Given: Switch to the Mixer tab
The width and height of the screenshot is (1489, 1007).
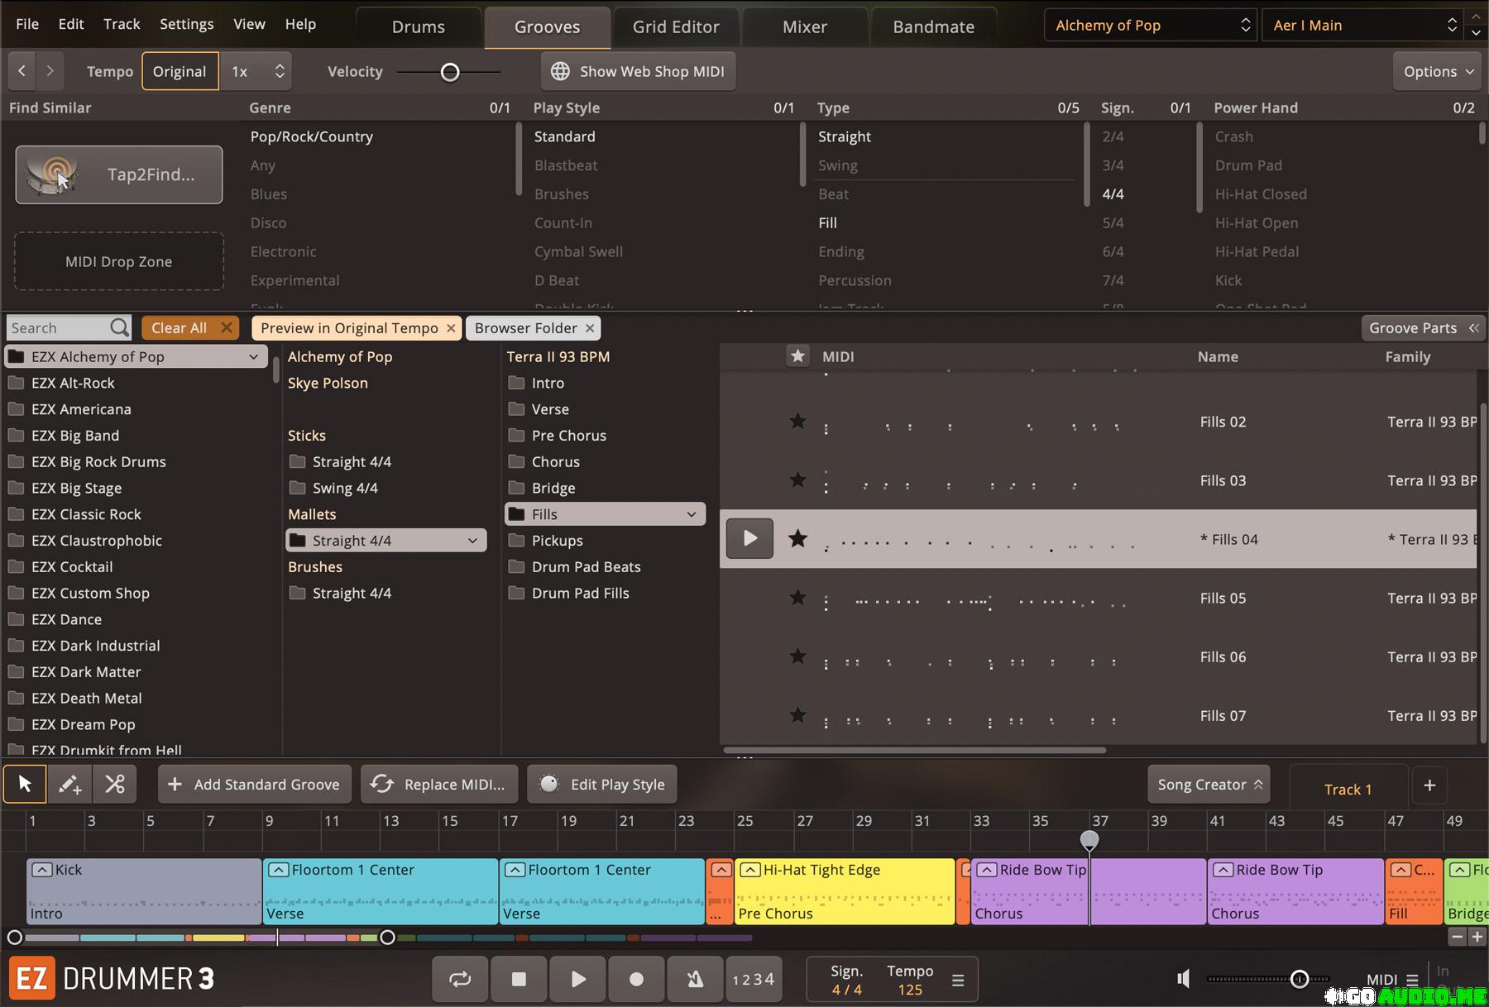Looking at the screenshot, I should 805,26.
